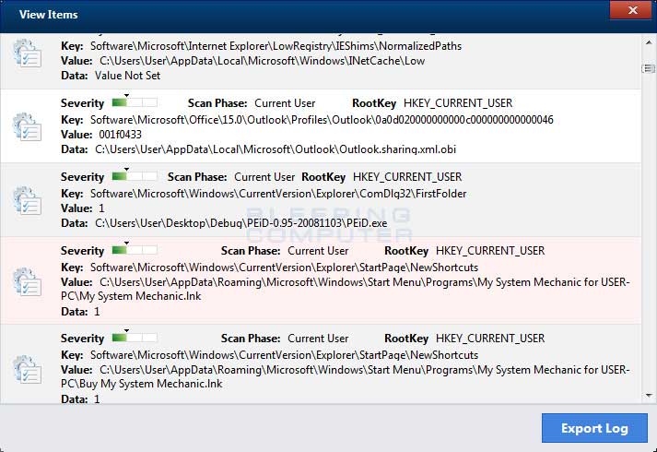The image size is (657, 452).
Task: Click severity meter of Outlook Profiles entry
Action: (135, 102)
